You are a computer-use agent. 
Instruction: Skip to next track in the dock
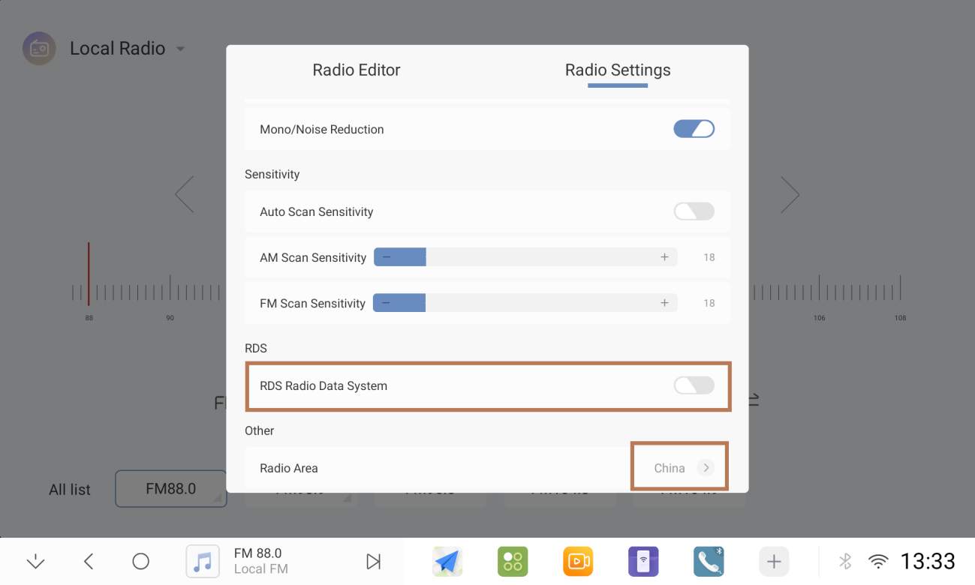373,561
